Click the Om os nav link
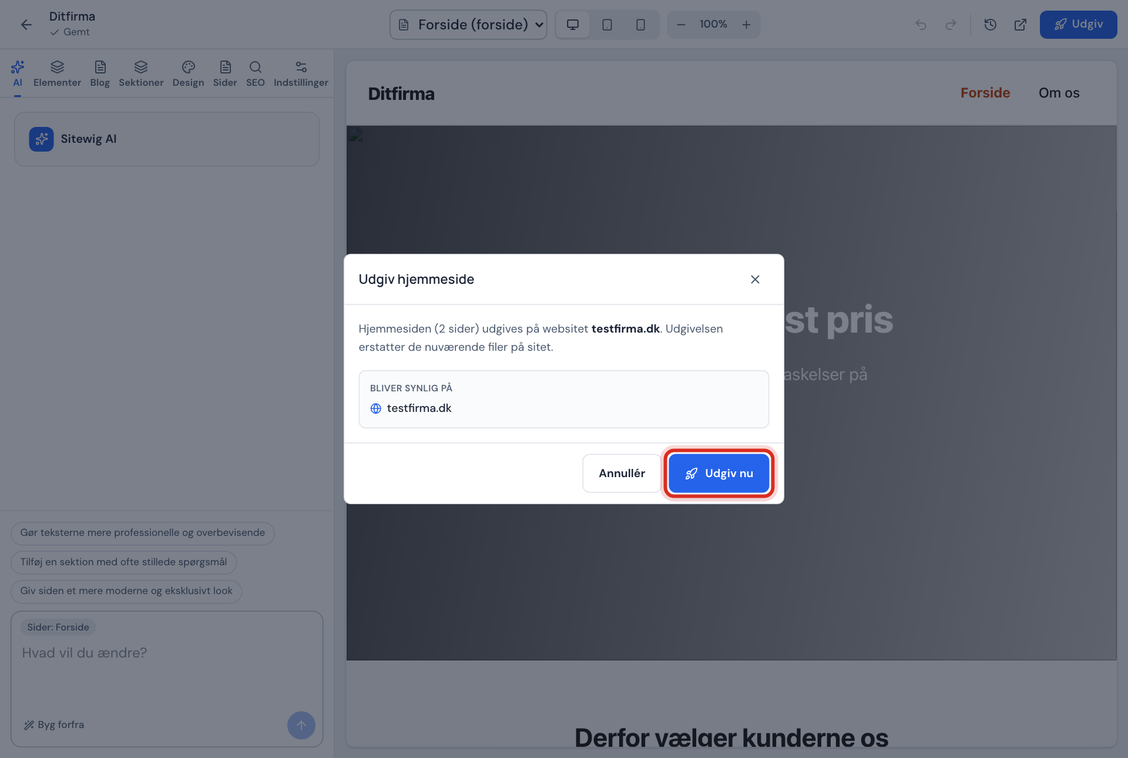 pos(1059,93)
